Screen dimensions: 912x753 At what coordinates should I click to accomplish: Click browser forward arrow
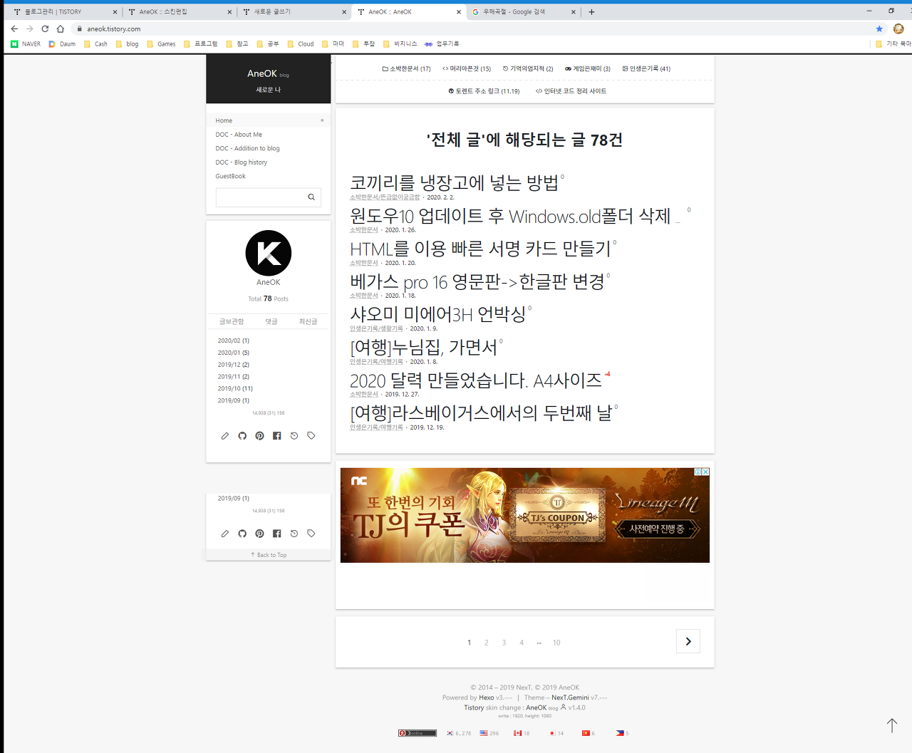[x=30, y=28]
